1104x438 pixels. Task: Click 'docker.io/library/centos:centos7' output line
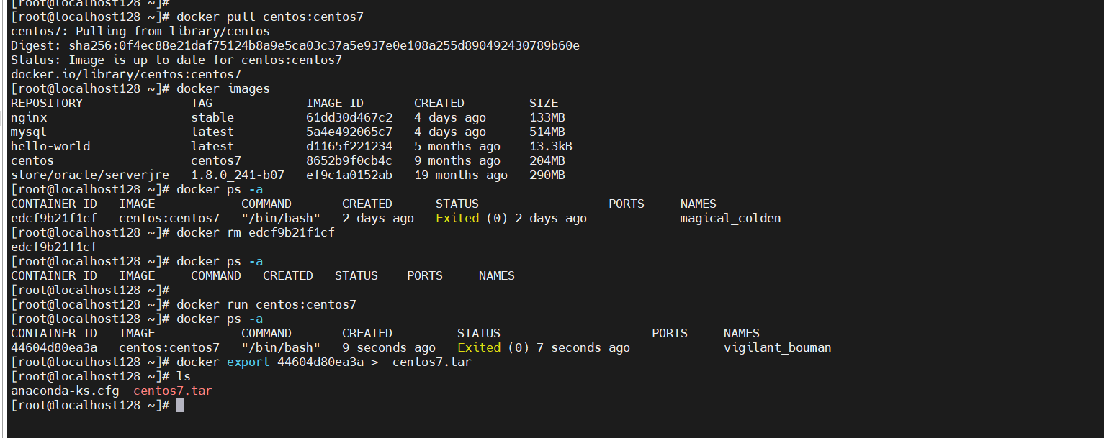[x=126, y=74]
